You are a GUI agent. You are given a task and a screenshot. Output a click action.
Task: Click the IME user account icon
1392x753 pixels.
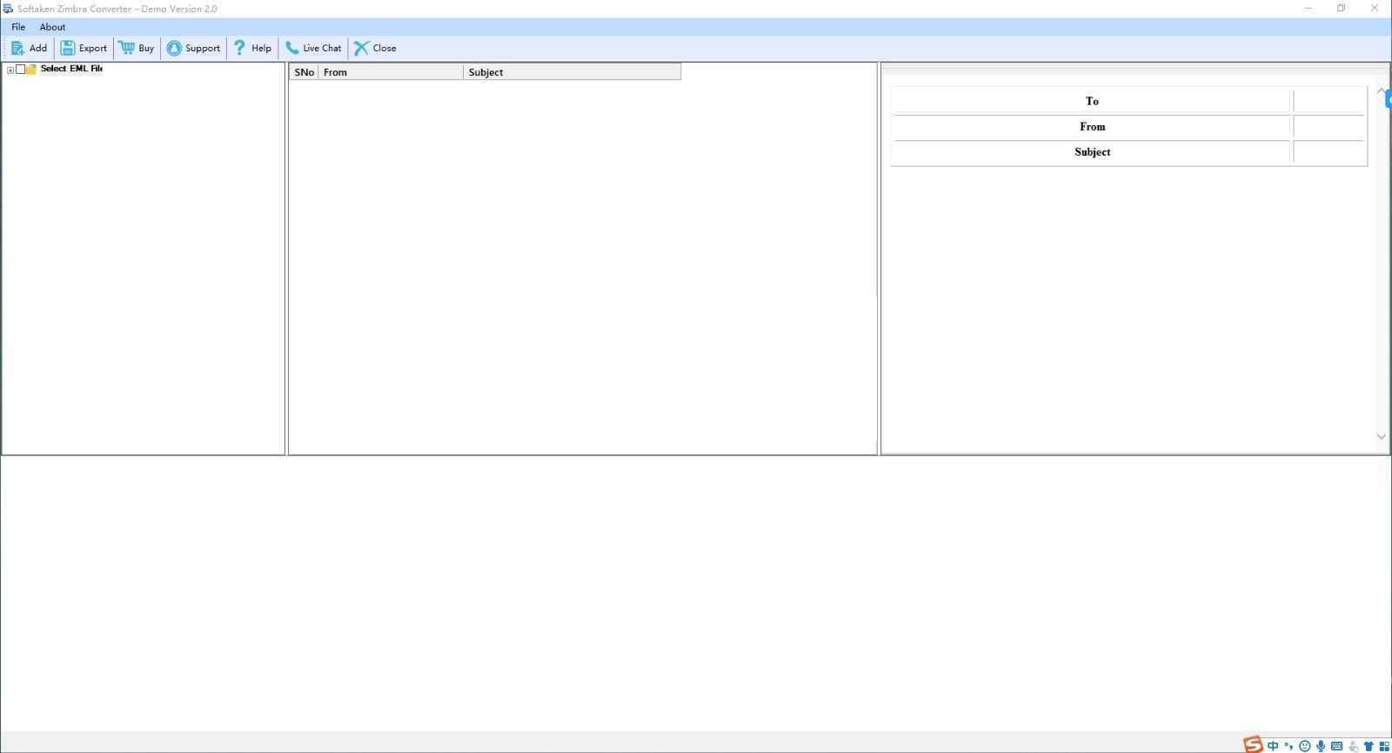(1353, 746)
